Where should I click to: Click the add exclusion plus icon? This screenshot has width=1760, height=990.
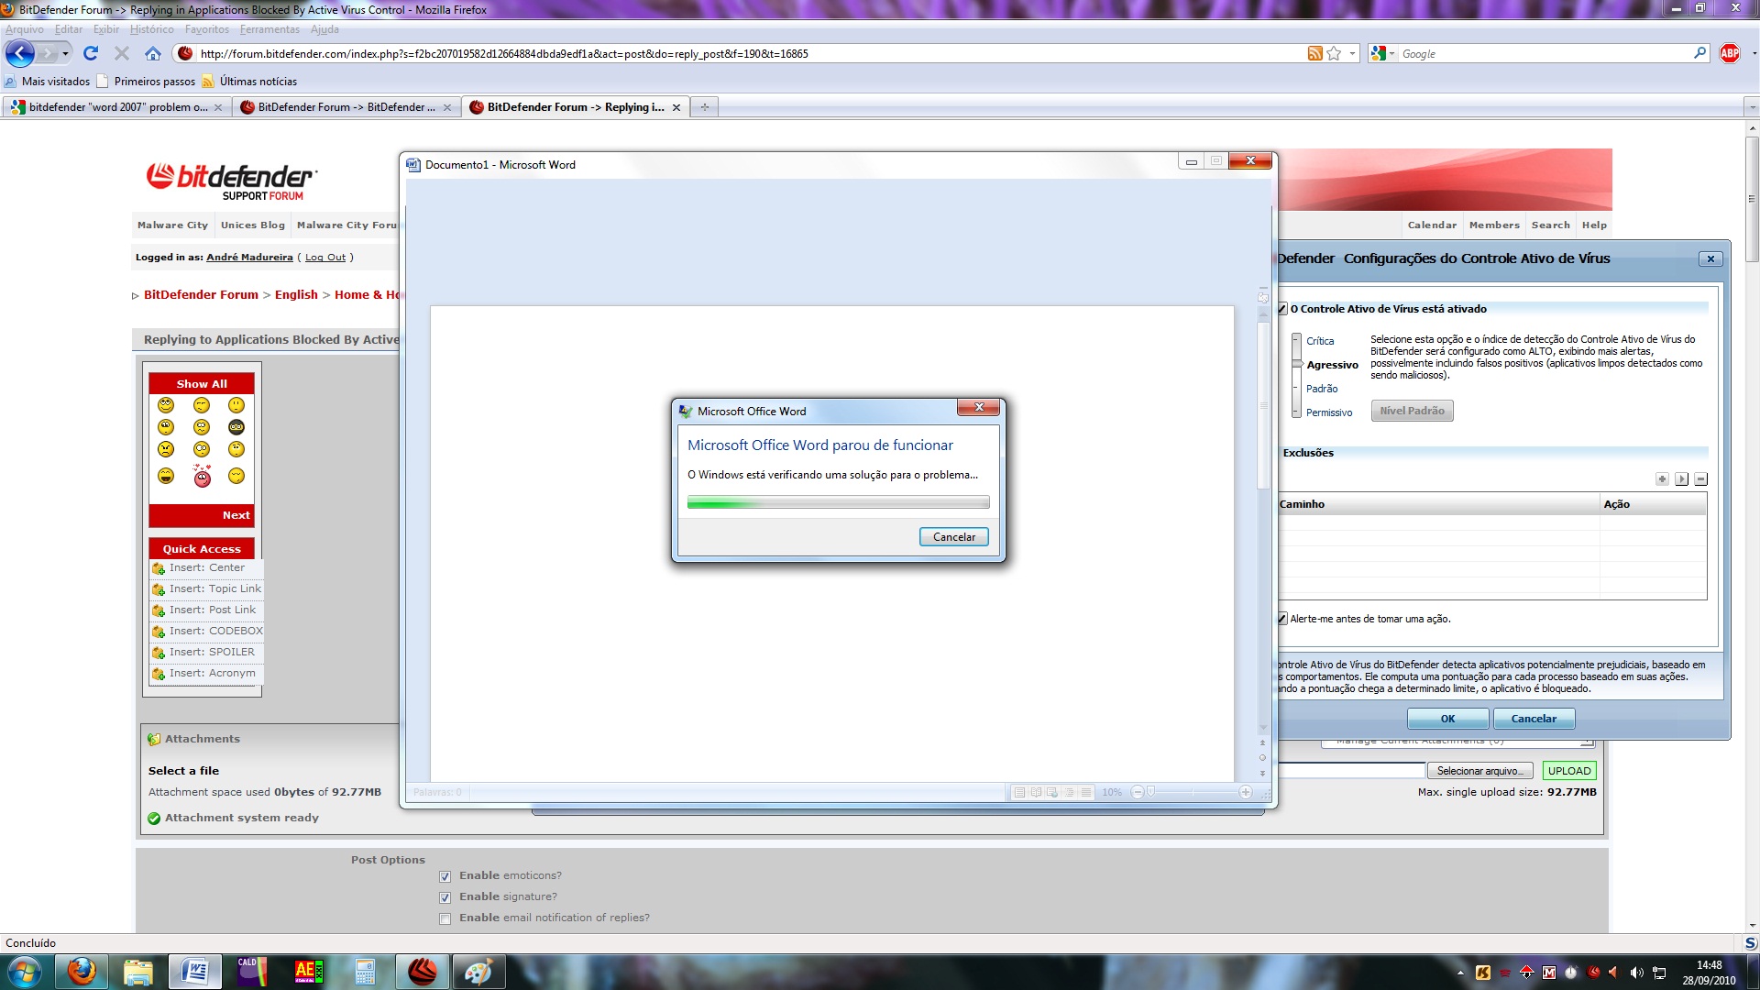tap(1662, 479)
